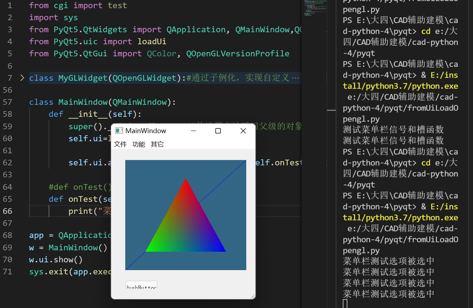Expand the collapsed MyGLWidget class on line 7

tap(22, 78)
